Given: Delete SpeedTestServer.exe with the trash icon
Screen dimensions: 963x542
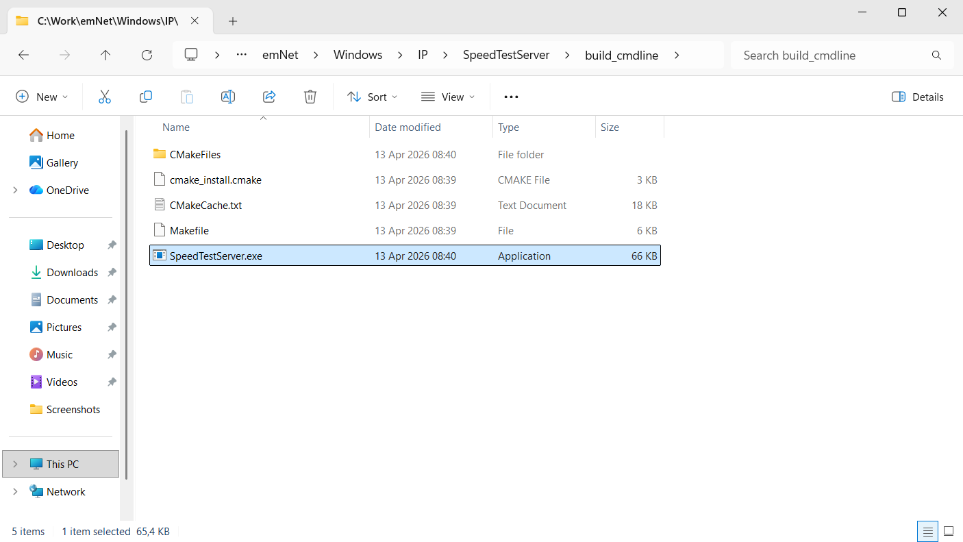Looking at the screenshot, I should coord(310,96).
